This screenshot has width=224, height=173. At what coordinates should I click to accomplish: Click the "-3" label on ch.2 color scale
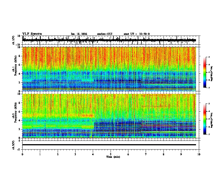pos(209,104)
